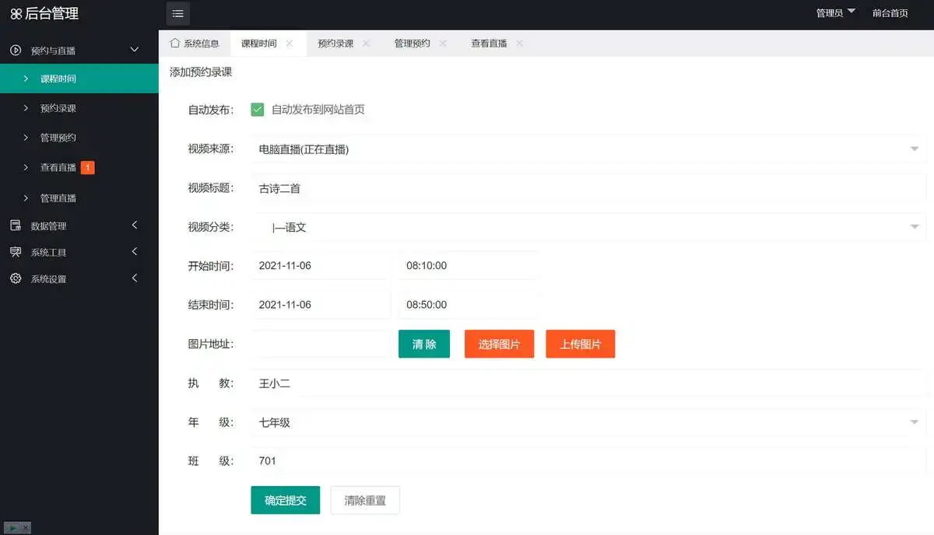Close the 预约录课 tab
Image resolution: width=934 pixels, height=535 pixels.
pos(366,44)
